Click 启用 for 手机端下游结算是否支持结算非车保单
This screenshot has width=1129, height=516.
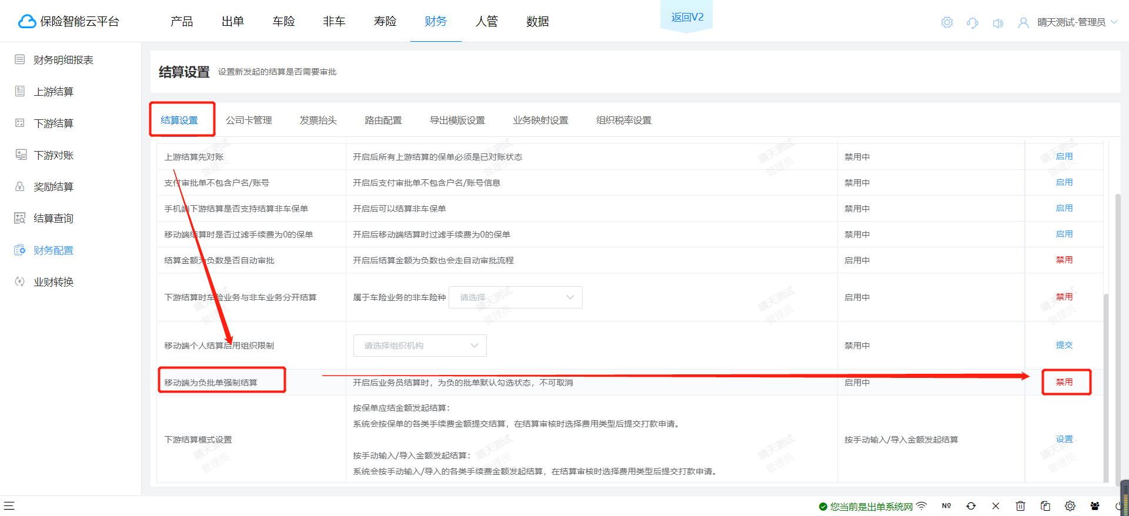click(x=1064, y=208)
